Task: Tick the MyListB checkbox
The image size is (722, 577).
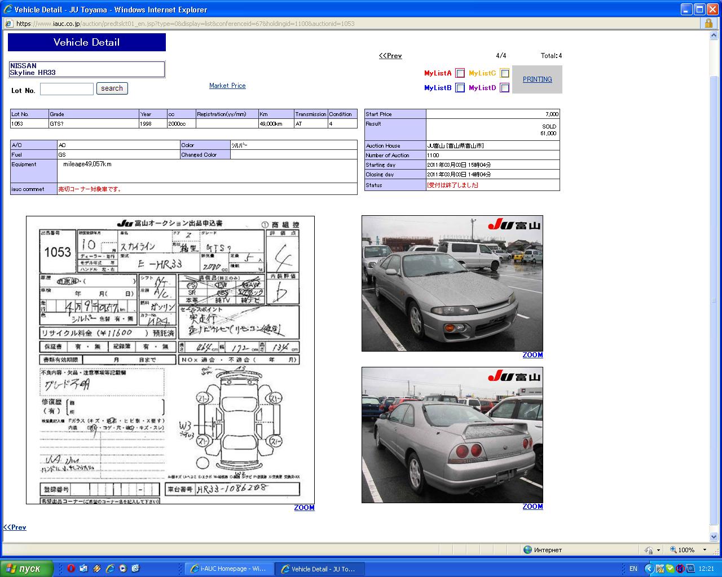Action: [x=460, y=88]
